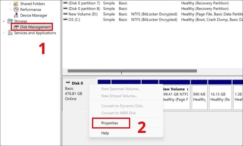
Task: Select Services and Applications label
Action: [35, 33]
